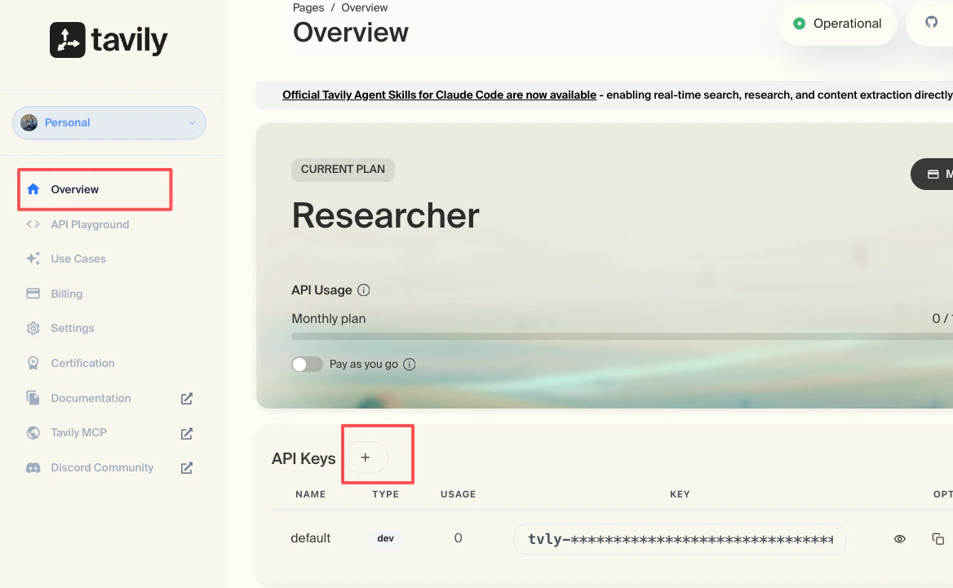Click the Researcher plan title

click(385, 215)
